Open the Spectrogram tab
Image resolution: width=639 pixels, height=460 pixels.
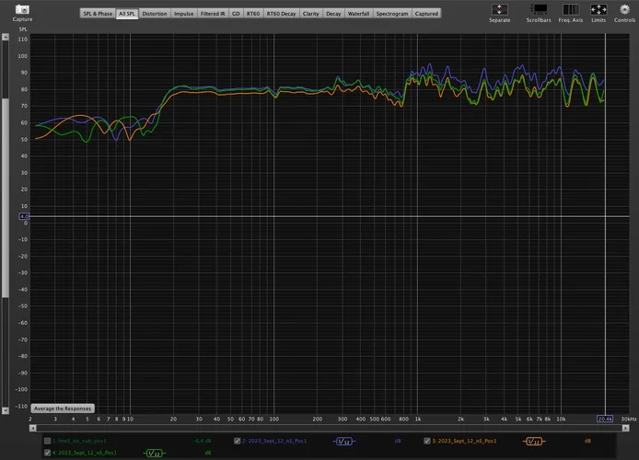(392, 14)
